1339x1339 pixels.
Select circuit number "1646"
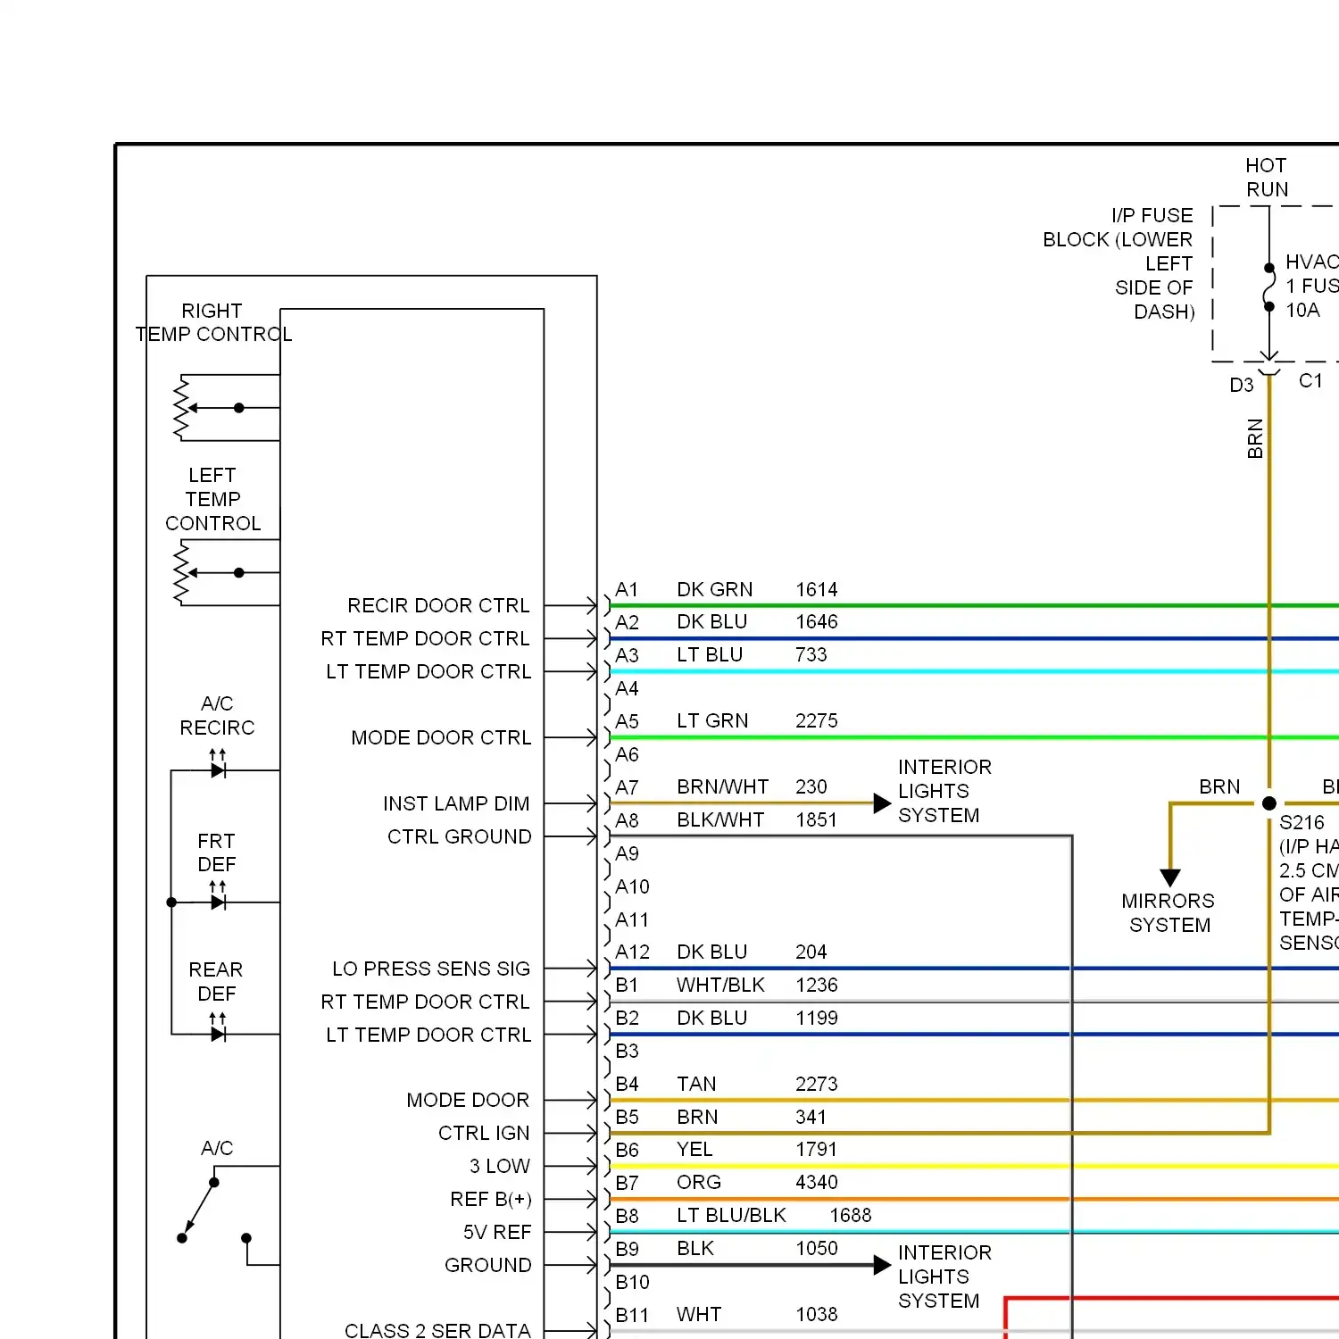pos(817,621)
